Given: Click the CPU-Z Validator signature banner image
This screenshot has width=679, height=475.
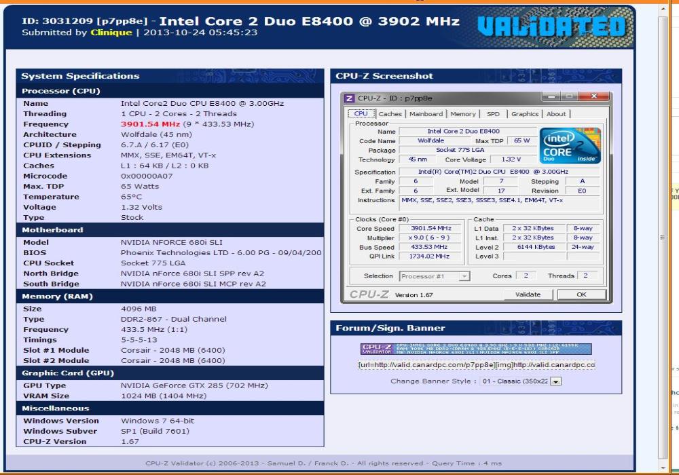Looking at the screenshot, I should coord(476,349).
